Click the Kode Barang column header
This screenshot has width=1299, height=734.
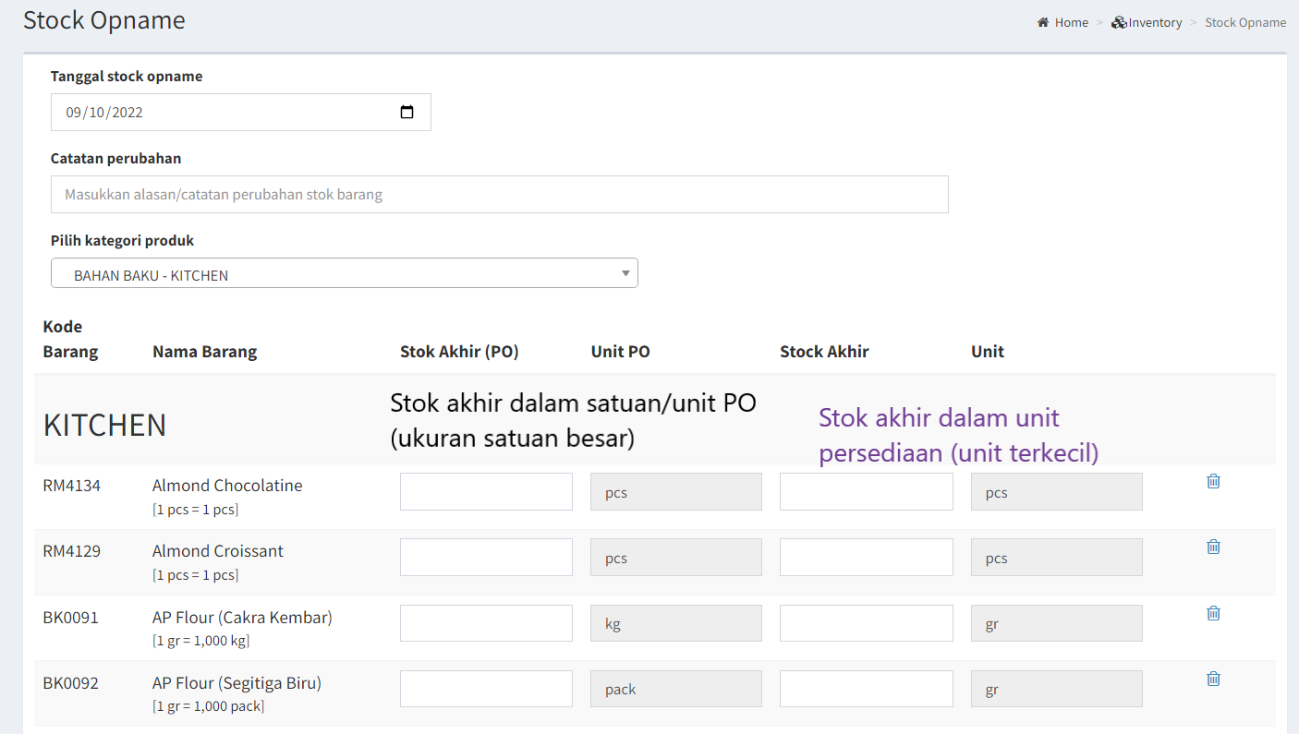70,339
